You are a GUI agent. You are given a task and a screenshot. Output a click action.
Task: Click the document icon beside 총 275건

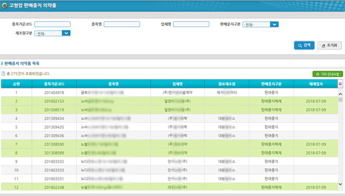click(3, 74)
